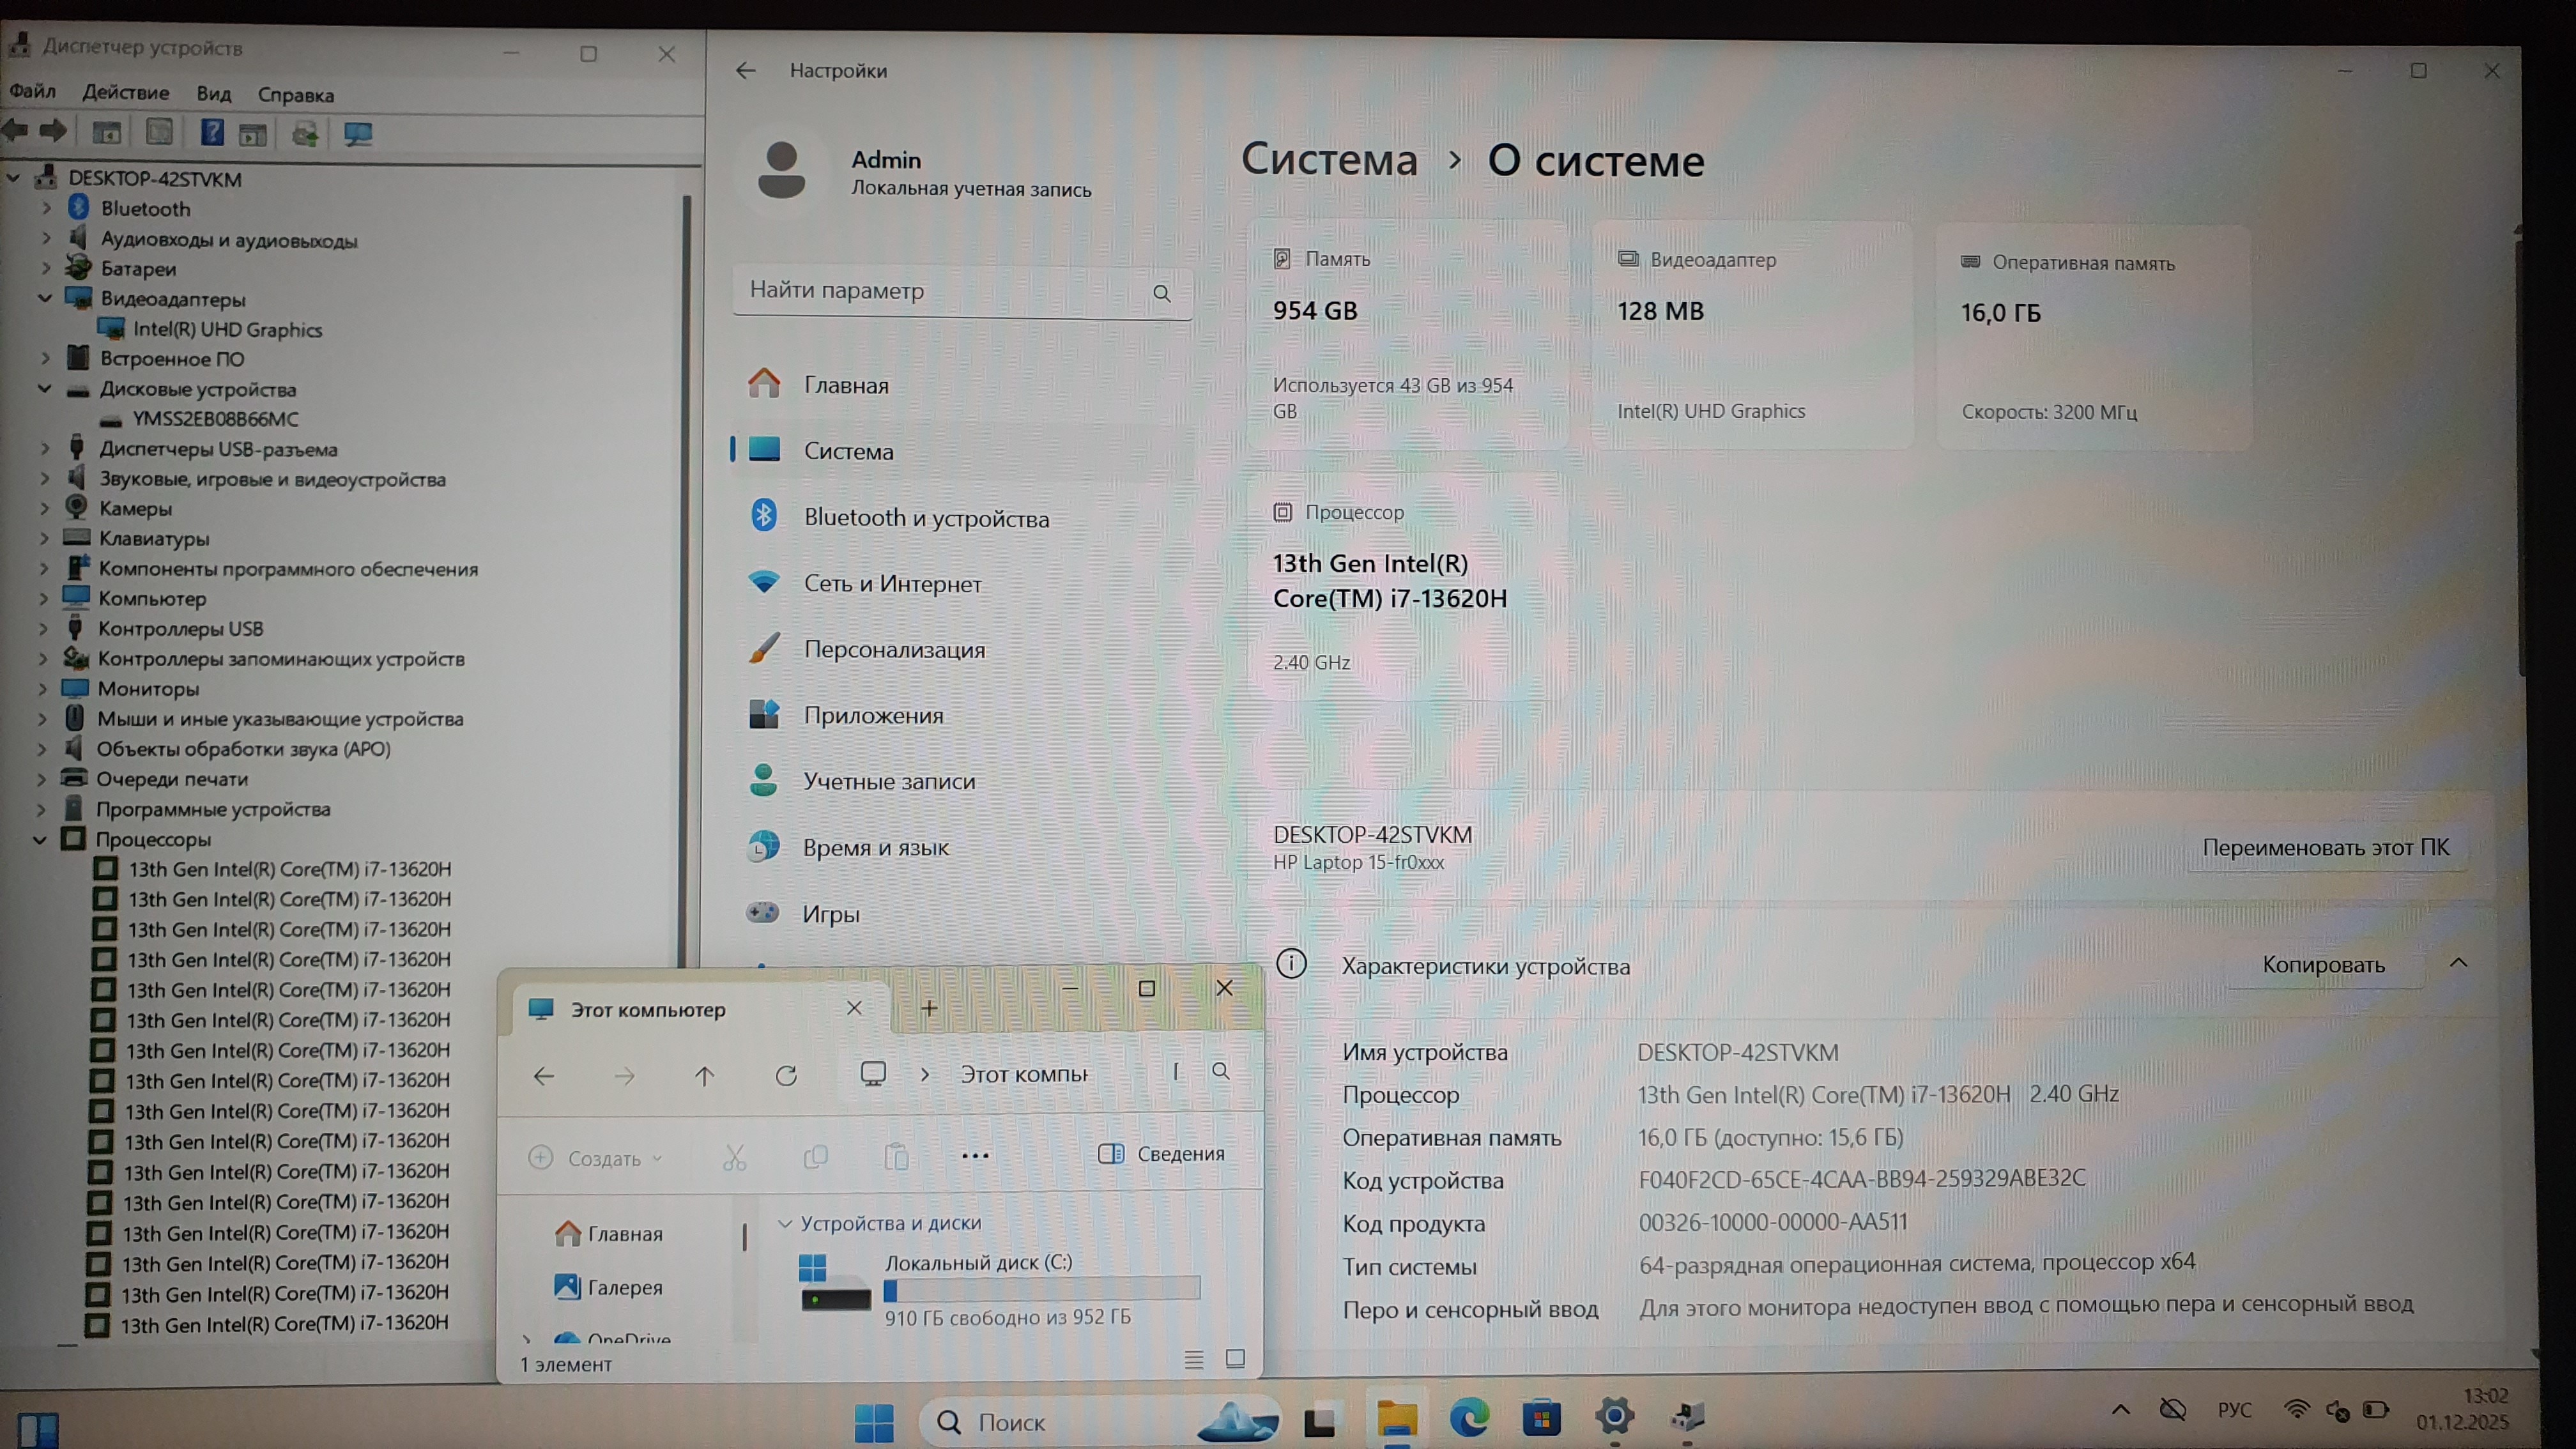The image size is (2576, 1449).
Task: Go up one folder in Explorer
Action: tap(705, 1075)
